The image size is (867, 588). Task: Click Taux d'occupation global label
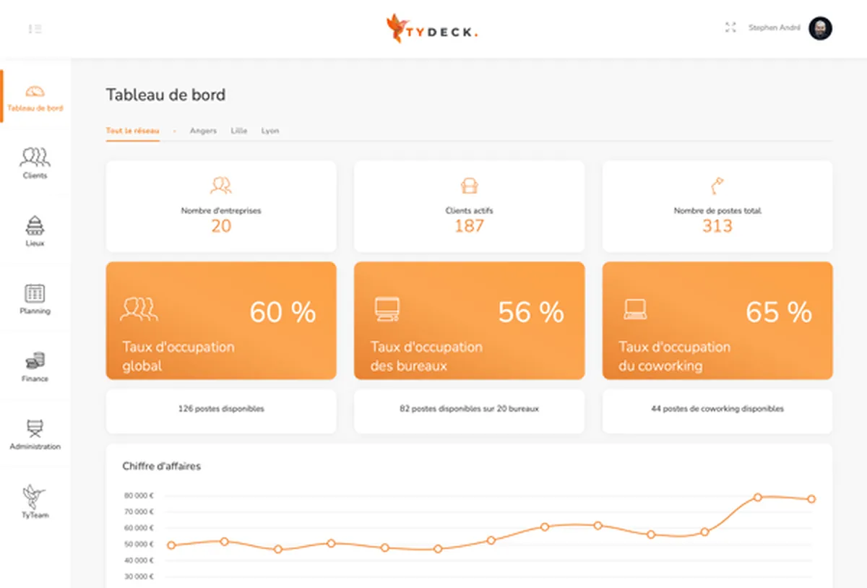coord(178,356)
